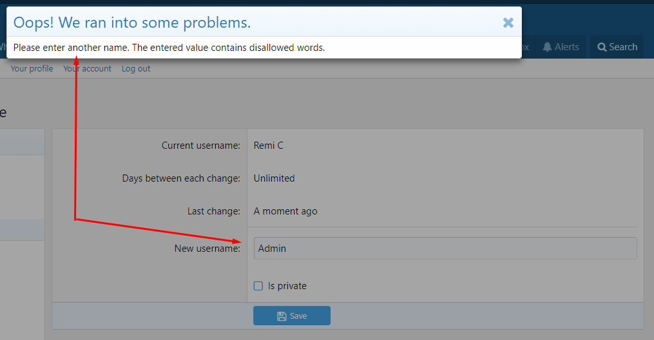The height and width of the screenshot is (340, 654).
Task: Click the Search magnifier icon
Action: tap(602, 47)
